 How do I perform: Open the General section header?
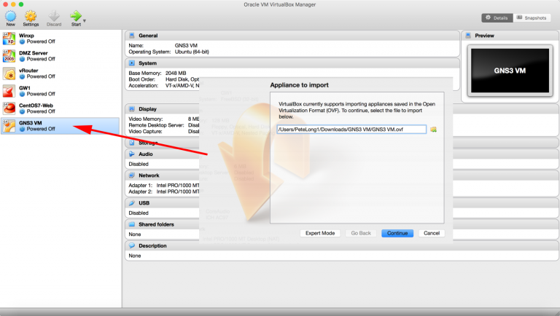[292, 35]
